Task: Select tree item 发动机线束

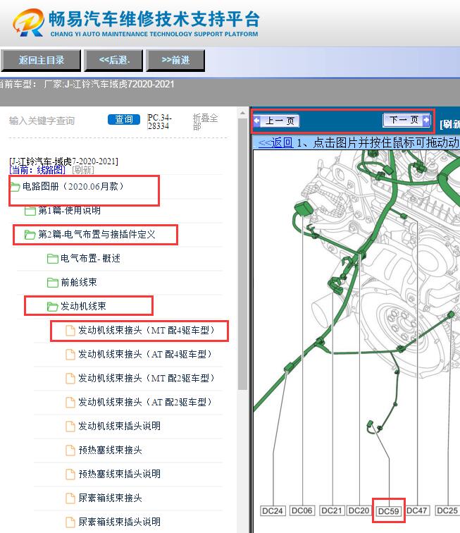Action: coord(83,307)
